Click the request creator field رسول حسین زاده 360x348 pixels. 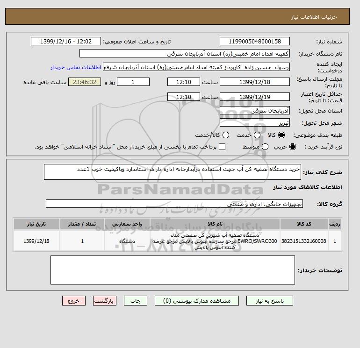point(196,67)
